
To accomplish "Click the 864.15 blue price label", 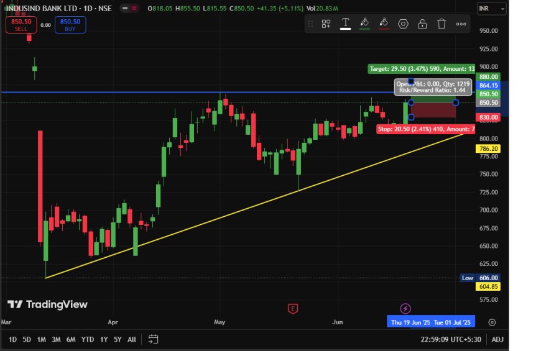I will click(x=488, y=85).
